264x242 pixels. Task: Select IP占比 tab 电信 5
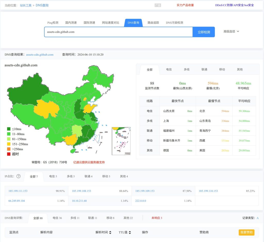point(53,176)
